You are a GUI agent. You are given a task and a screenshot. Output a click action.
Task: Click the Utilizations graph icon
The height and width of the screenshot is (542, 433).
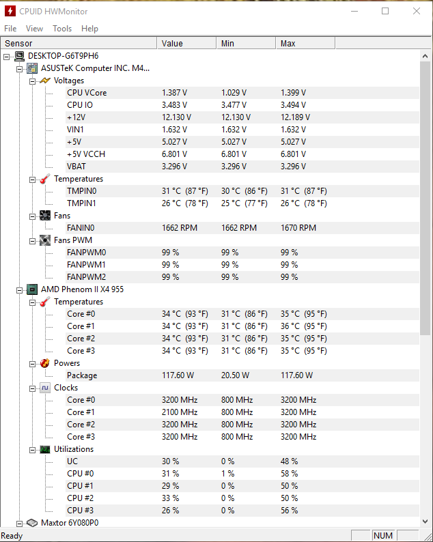click(45, 449)
